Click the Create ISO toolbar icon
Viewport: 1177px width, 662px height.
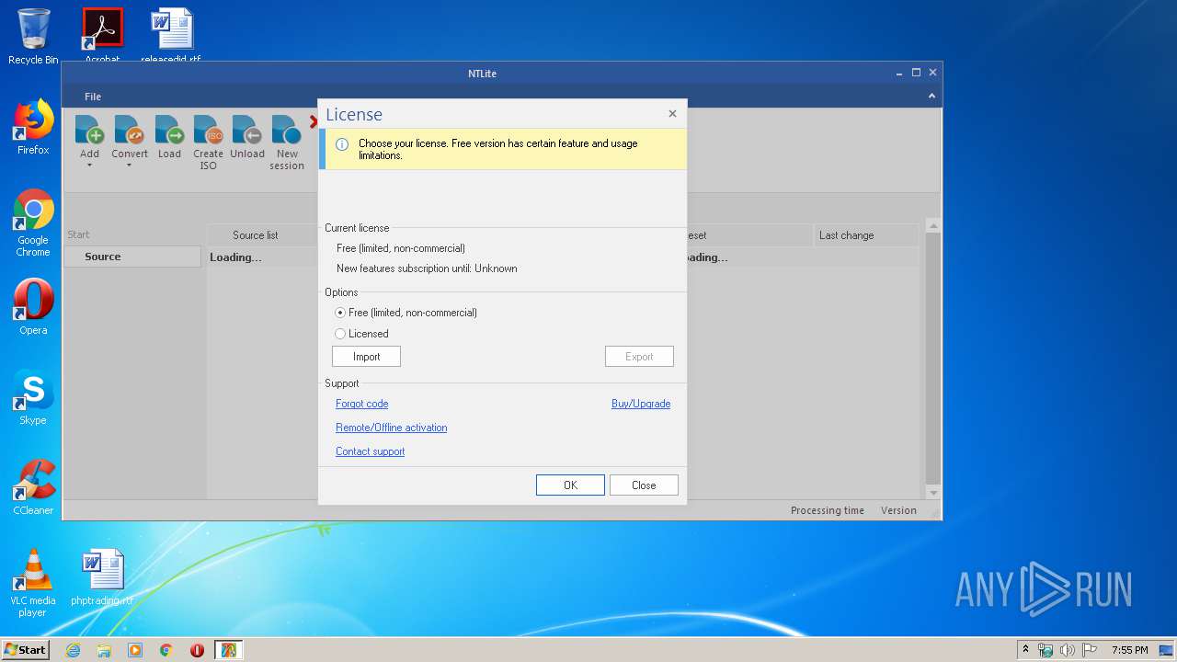point(208,143)
